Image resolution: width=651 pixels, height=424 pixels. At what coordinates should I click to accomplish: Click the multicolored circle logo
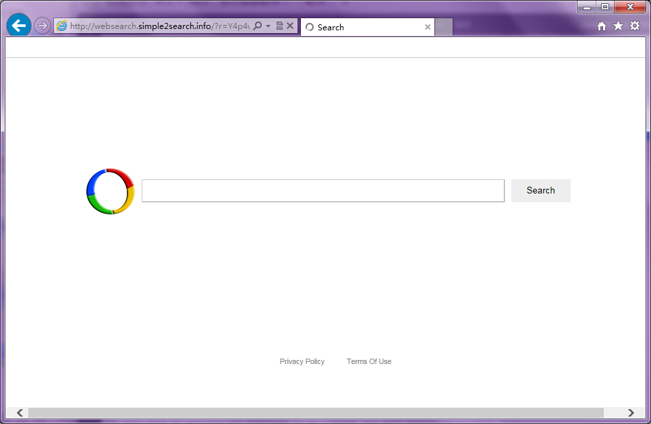pos(111,191)
